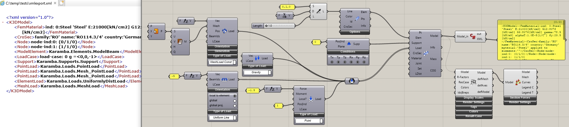The width and height of the screenshot is (569, 127).
Task: Click the Line to Beam component icon
Action: (357, 19)
